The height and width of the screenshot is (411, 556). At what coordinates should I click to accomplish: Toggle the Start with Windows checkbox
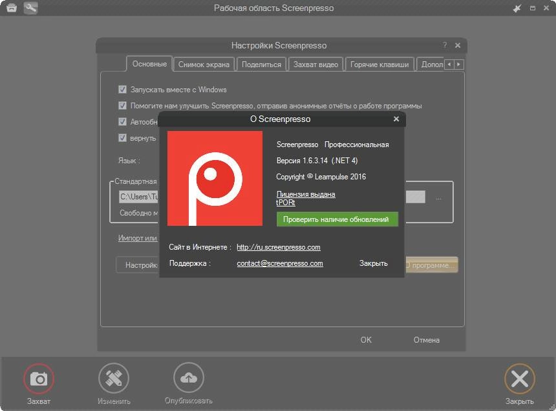(122, 89)
